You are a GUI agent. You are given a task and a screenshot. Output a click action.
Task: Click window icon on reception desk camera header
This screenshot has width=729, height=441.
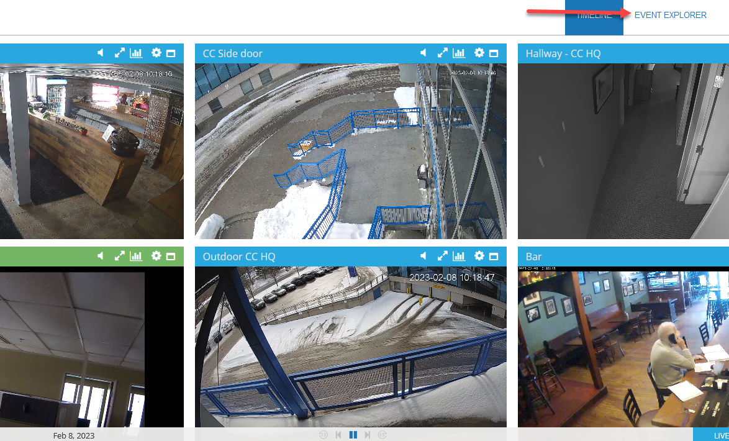click(x=171, y=53)
